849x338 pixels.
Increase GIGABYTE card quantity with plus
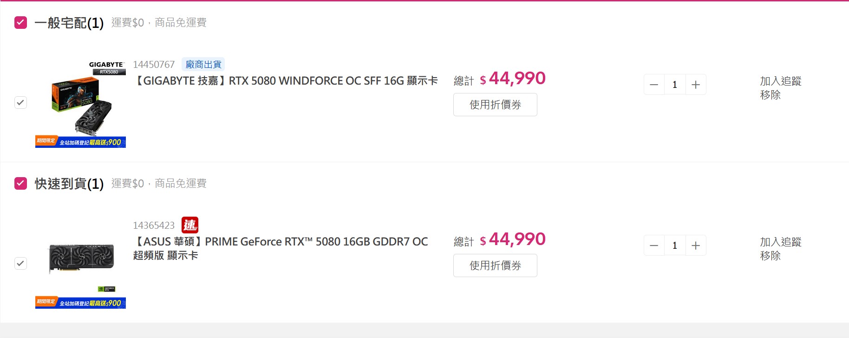pyautogui.click(x=696, y=85)
